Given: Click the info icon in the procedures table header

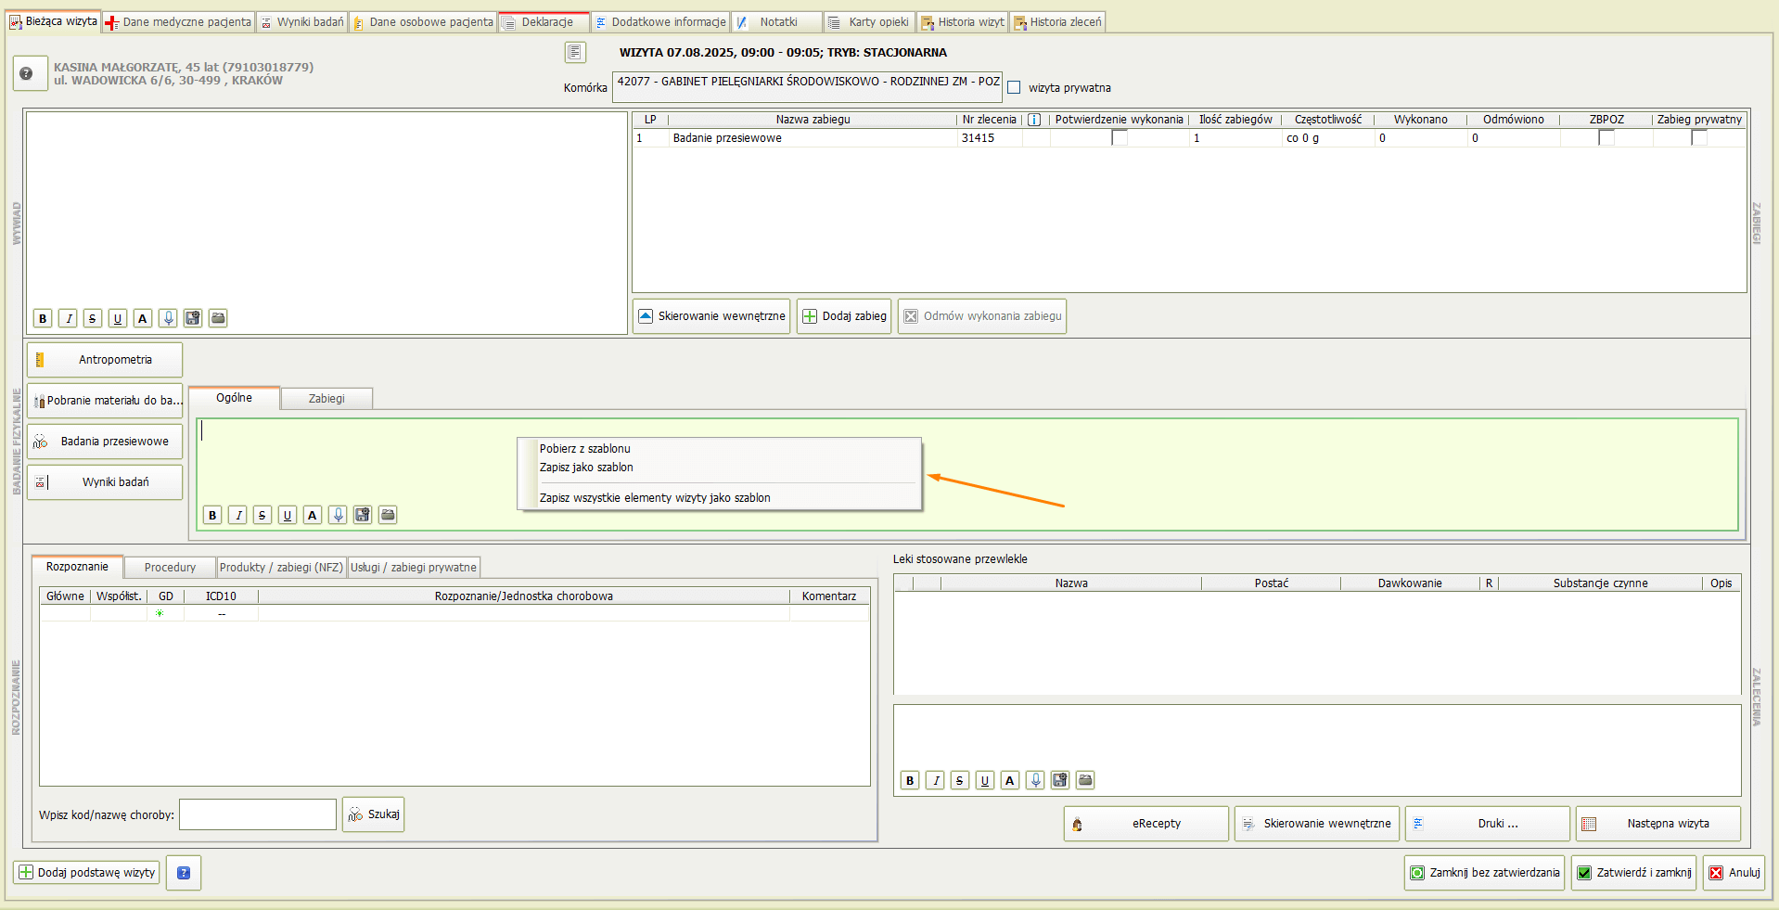Looking at the screenshot, I should click(1034, 120).
